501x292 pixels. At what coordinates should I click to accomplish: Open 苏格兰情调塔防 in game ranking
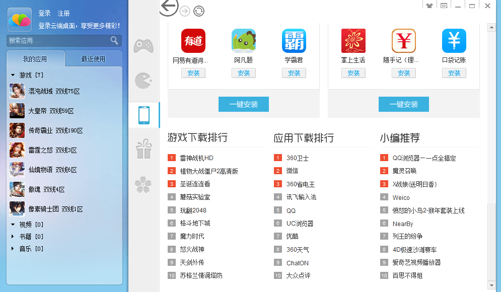(201, 275)
